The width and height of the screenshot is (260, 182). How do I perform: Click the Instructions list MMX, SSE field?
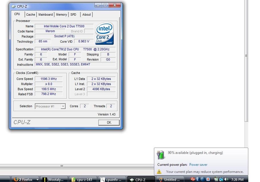(x=75, y=64)
